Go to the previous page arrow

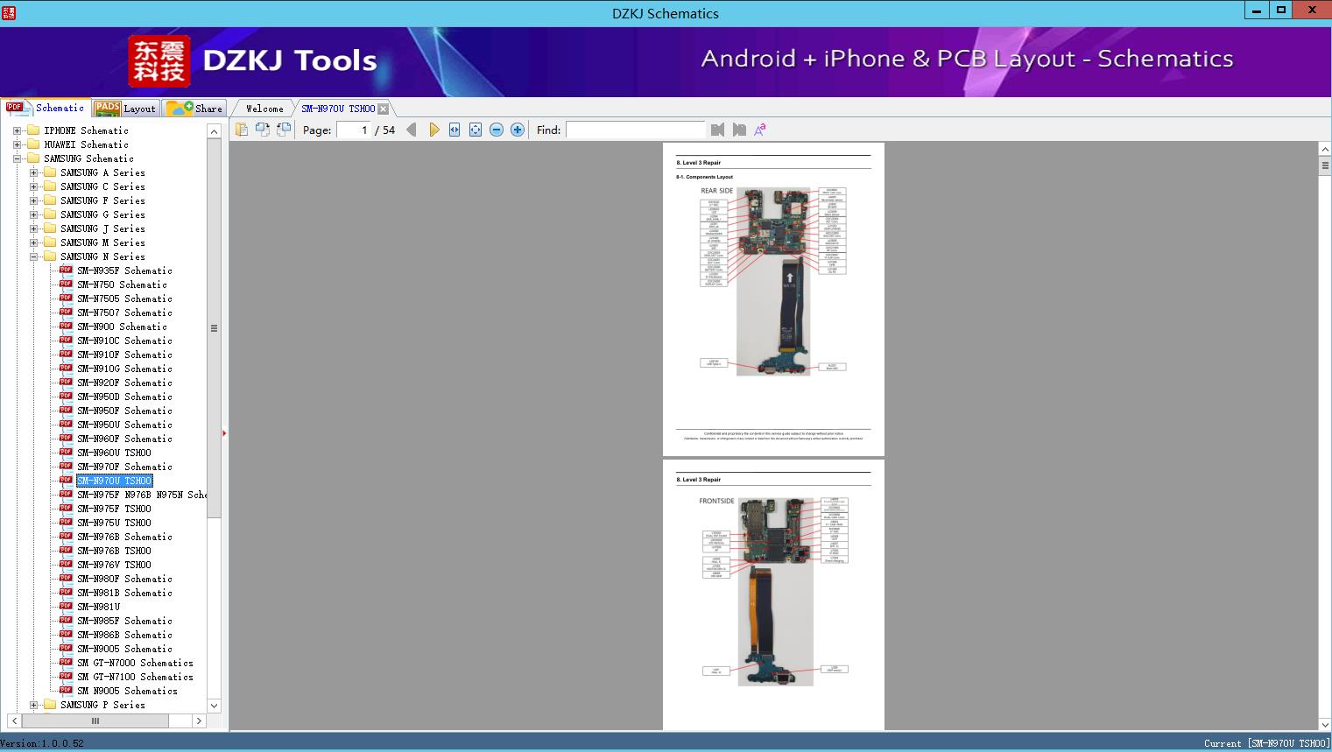tap(412, 130)
